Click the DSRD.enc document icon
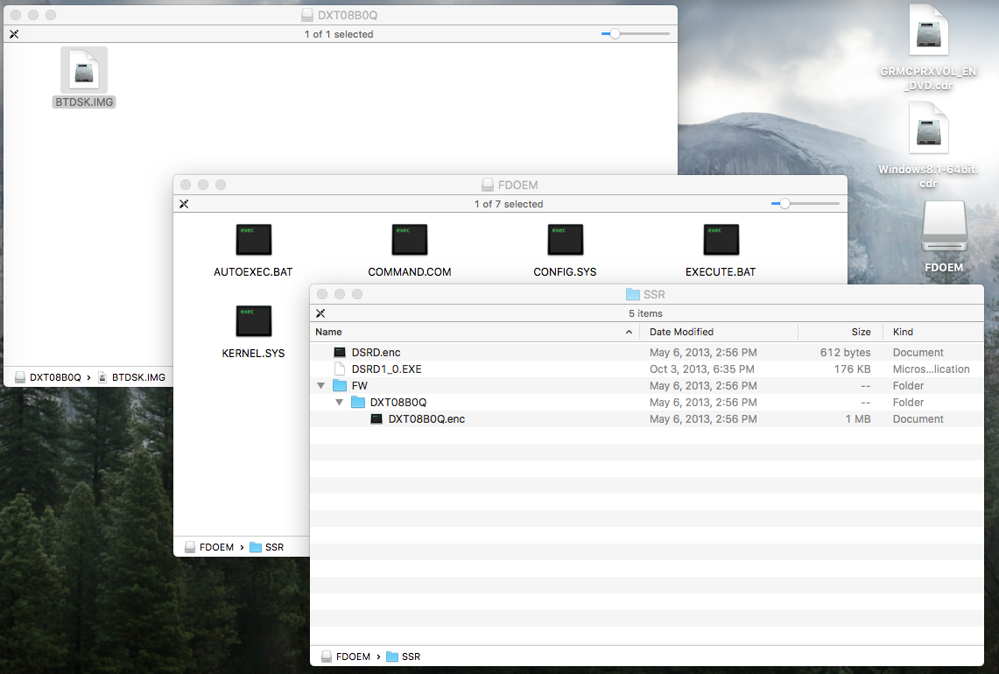The width and height of the screenshot is (999, 674). point(340,352)
